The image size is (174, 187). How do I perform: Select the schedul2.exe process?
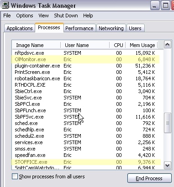tap(85, 136)
